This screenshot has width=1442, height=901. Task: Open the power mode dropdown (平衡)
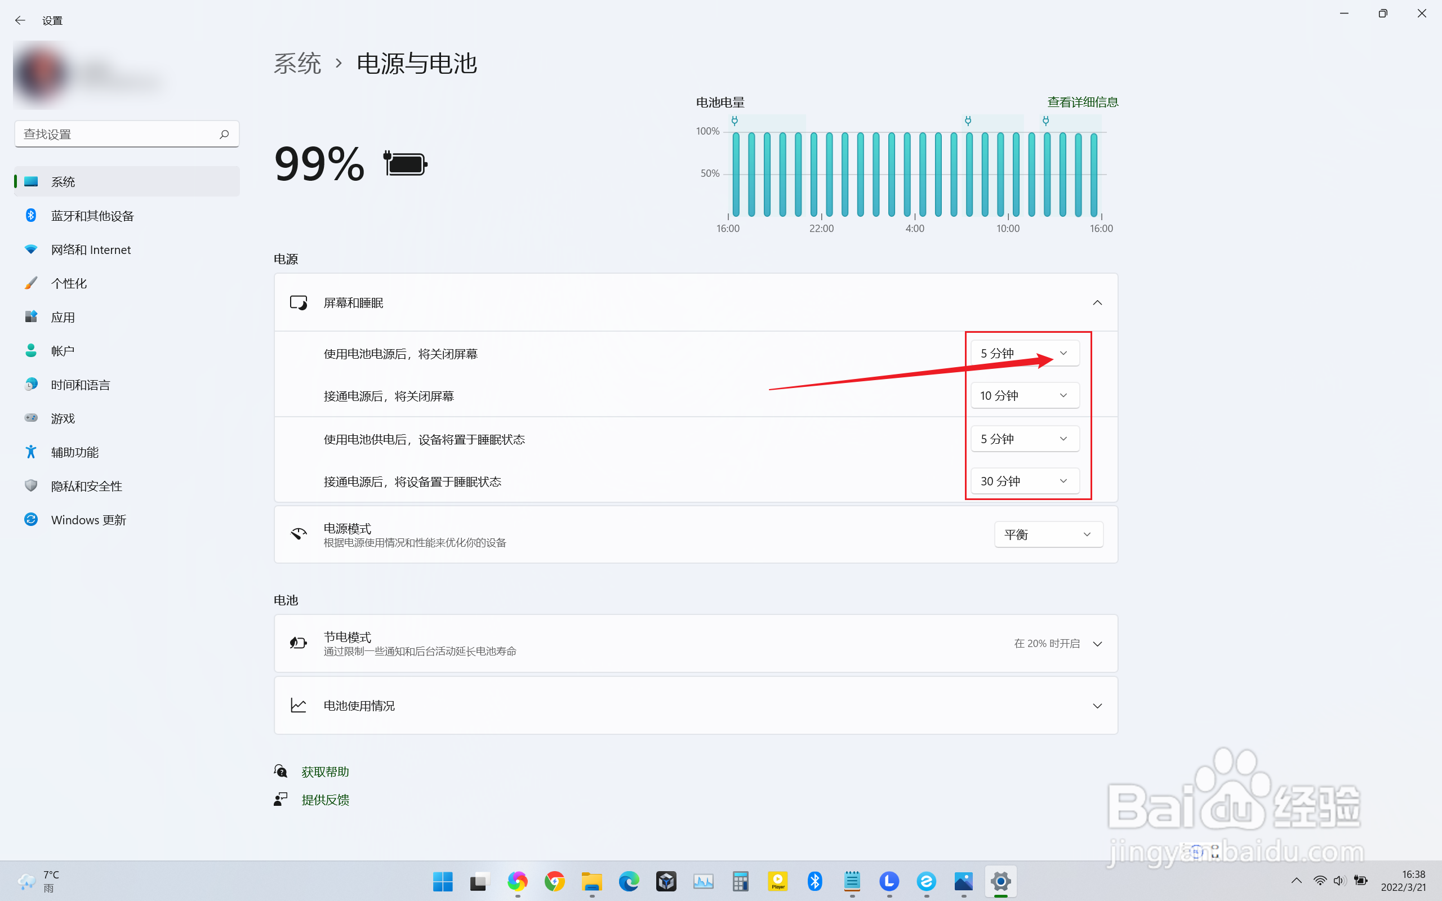coord(1048,534)
